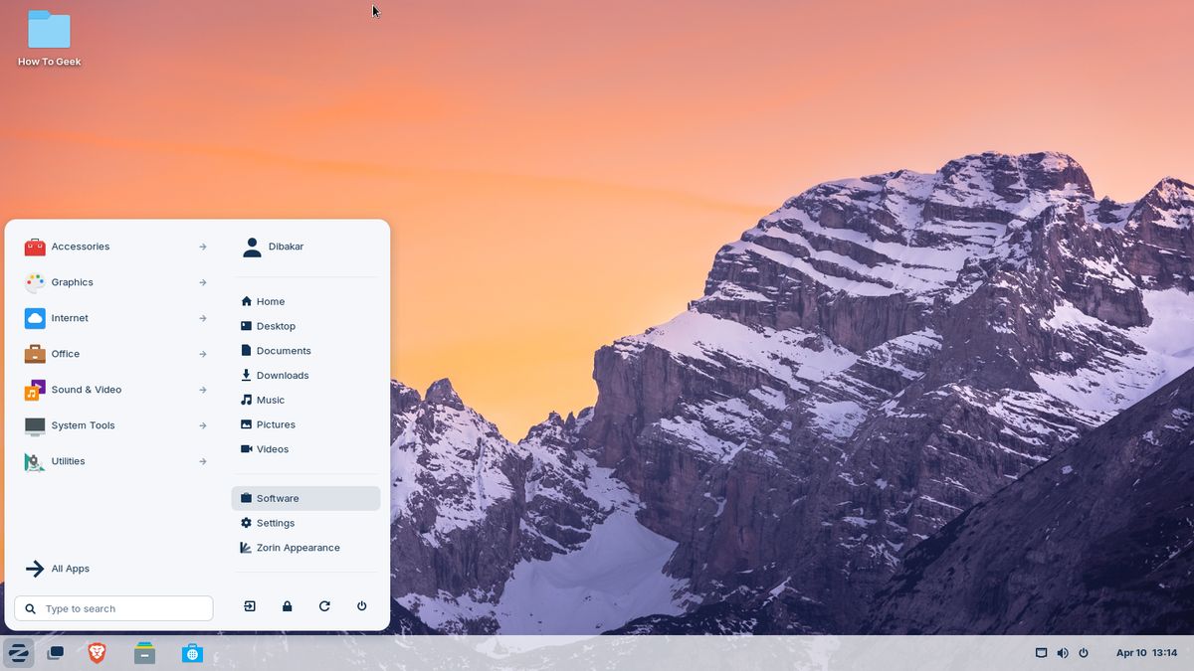
Task: Select Settings from the menu
Action: tap(276, 522)
